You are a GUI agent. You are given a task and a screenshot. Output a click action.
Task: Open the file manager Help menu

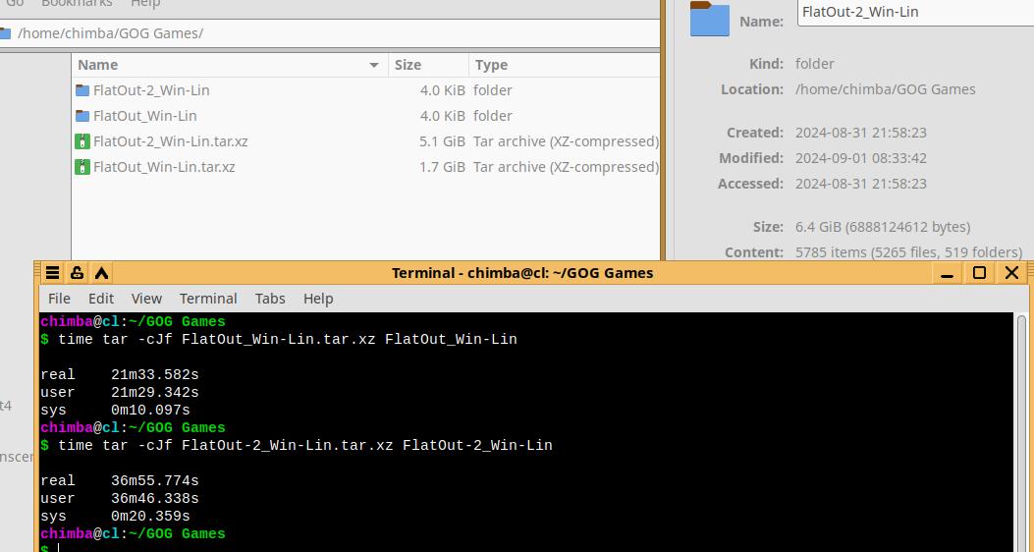click(145, 4)
